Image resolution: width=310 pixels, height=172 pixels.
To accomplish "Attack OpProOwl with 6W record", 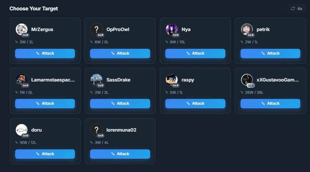I will [x=120, y=53].
